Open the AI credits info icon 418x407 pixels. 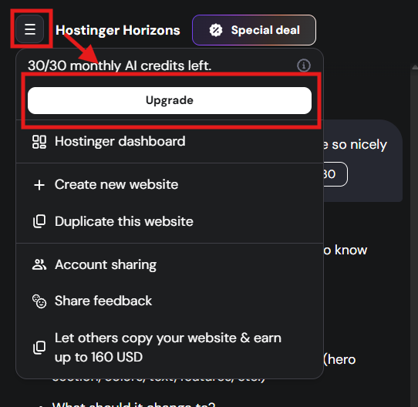304,66
